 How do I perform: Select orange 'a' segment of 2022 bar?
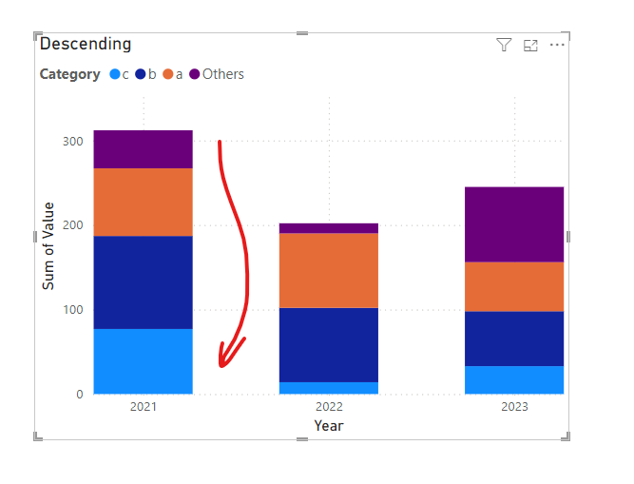[329, 270]
